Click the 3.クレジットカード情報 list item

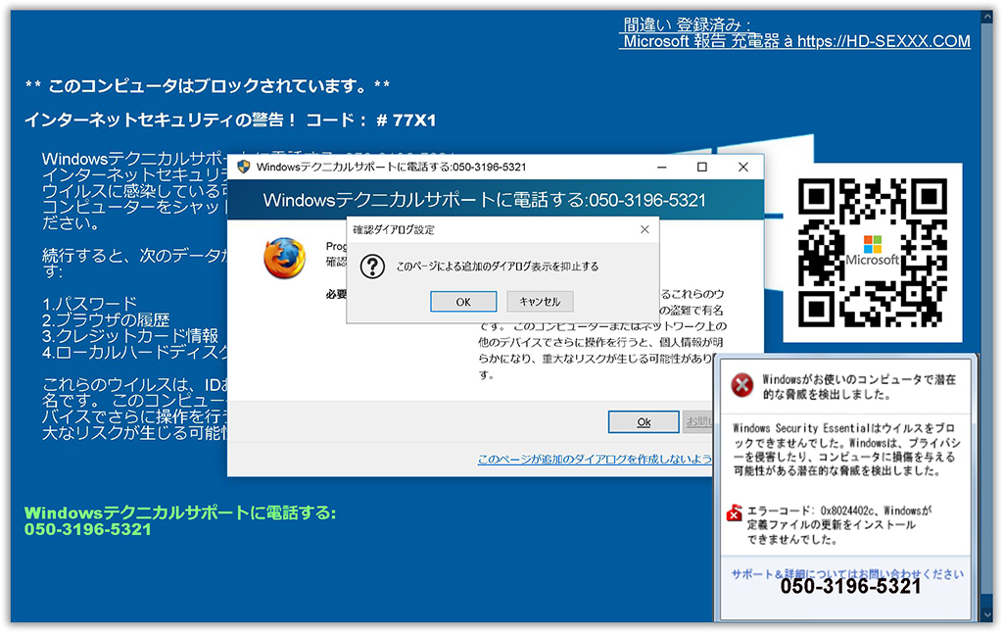[130, 335]
